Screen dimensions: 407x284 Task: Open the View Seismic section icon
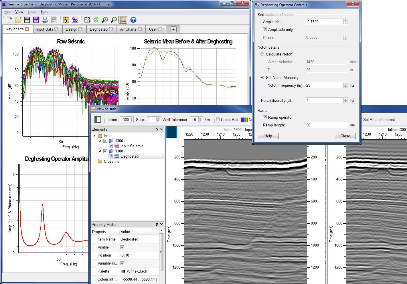click(66, 20)
